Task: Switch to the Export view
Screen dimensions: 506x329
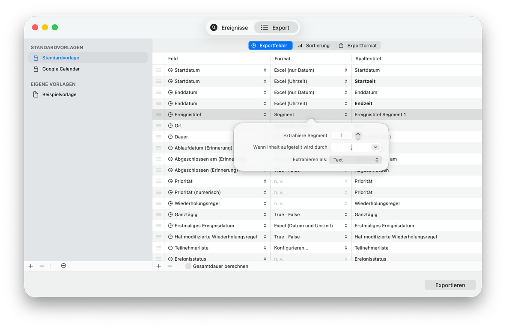Action: click(x=275, y=28)
